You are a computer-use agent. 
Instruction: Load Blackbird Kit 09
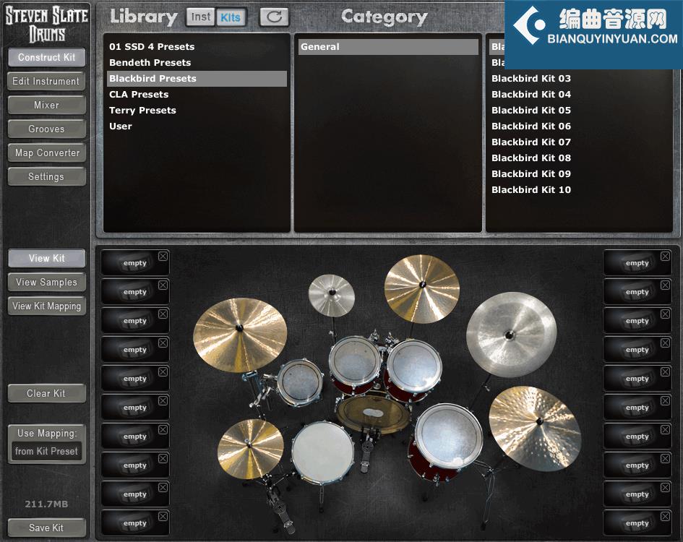[579, 174]
